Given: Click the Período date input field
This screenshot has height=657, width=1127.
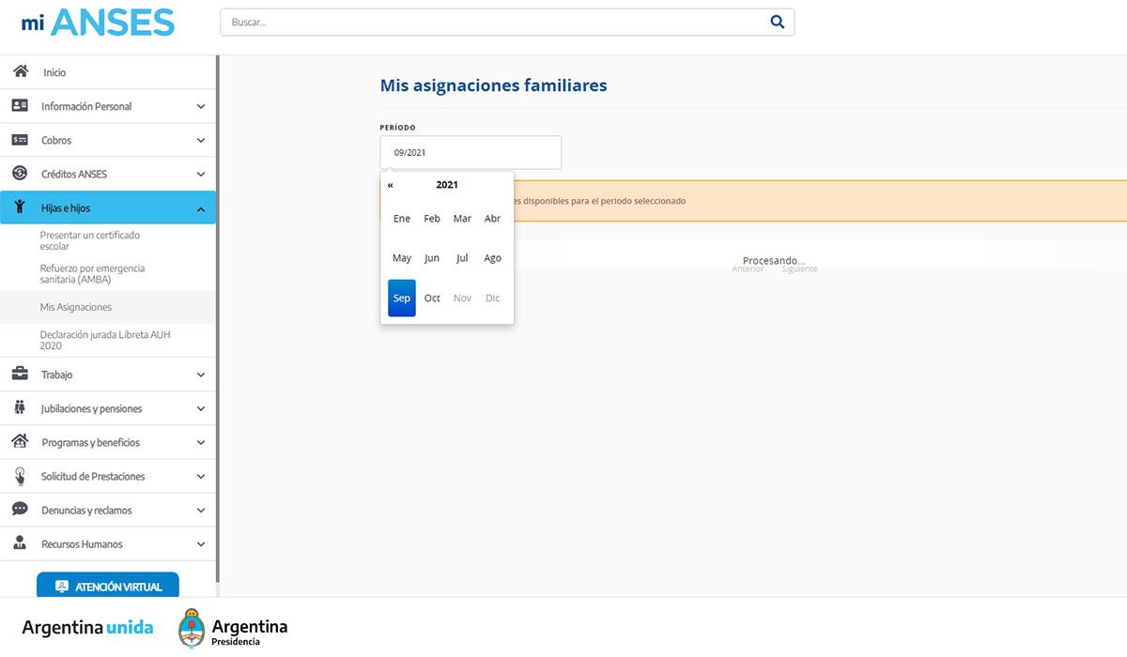Looking at the screenshot, I should pyautogui.click(x=471, y=152).
